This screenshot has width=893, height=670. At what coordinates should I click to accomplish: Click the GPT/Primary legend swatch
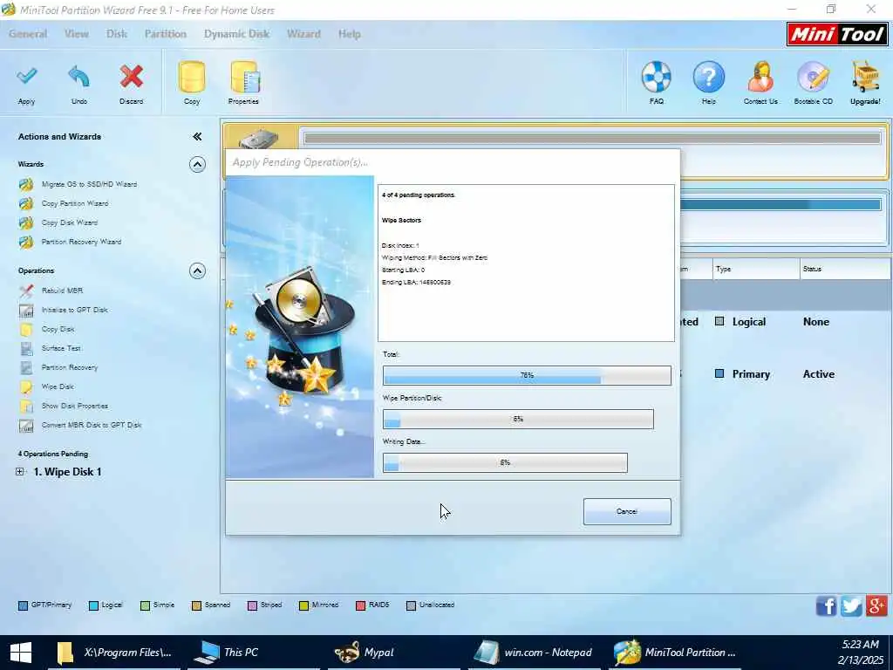pos(23,605)
